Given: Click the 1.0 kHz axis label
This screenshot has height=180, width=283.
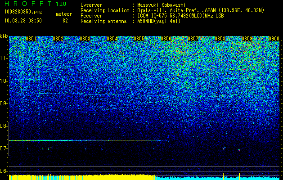Looking at the screenshot, I should coord(3,81).
